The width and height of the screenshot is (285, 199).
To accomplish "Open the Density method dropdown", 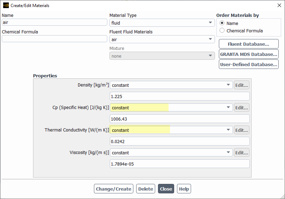I will [171, 85].
